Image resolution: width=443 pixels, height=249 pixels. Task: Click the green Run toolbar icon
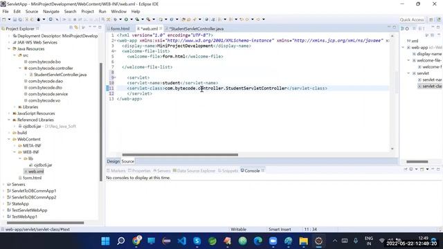tap(126, 19)
